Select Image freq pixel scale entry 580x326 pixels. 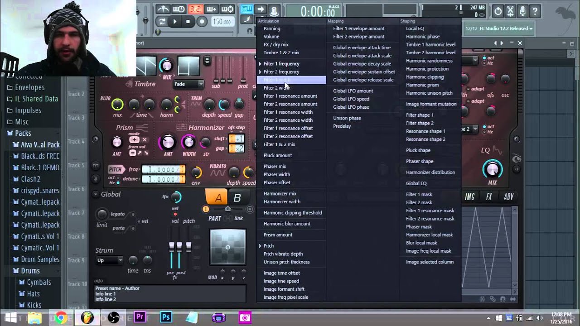point(285,297)
